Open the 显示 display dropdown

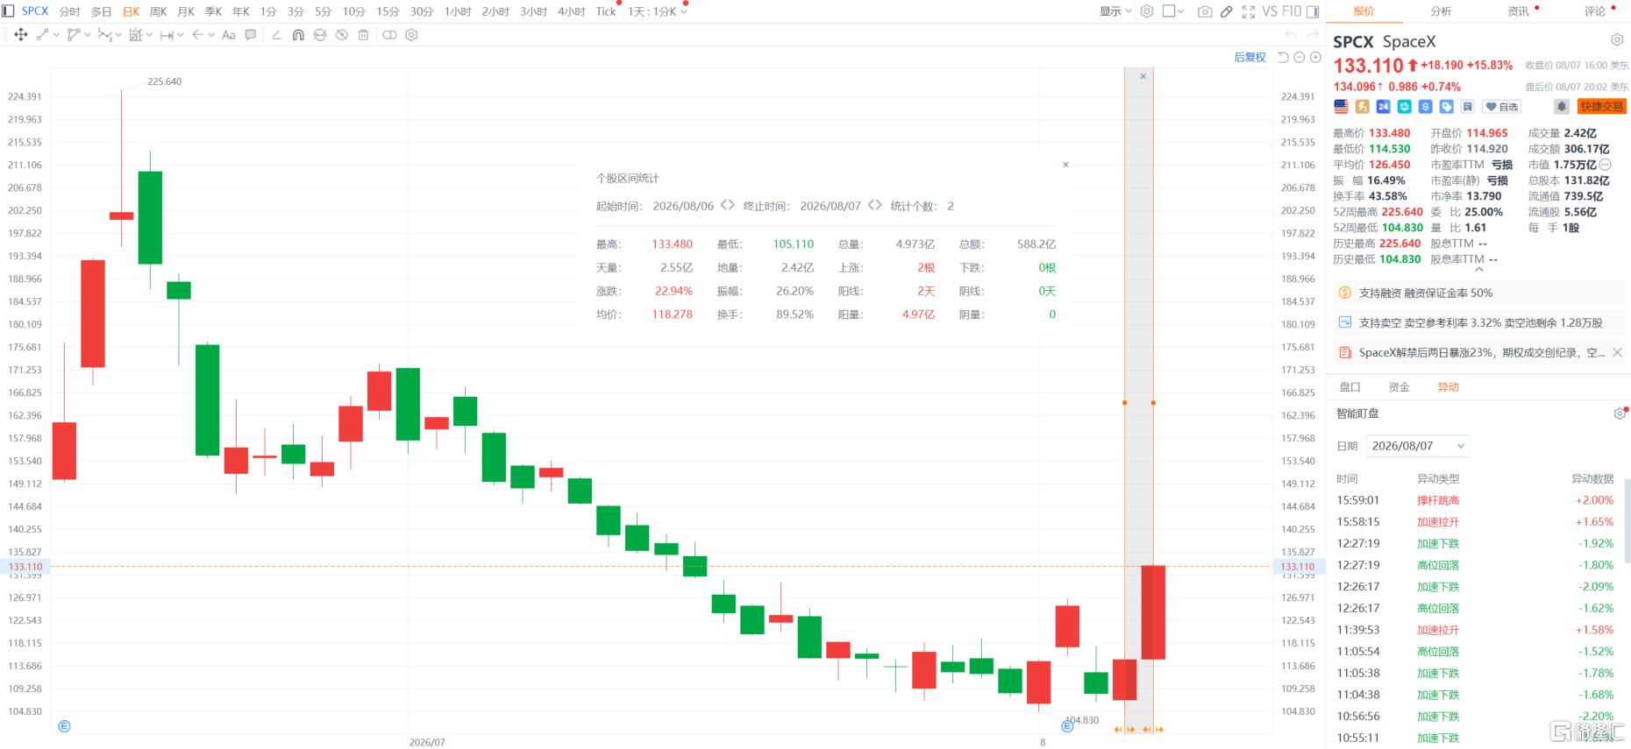(1115, 11)
